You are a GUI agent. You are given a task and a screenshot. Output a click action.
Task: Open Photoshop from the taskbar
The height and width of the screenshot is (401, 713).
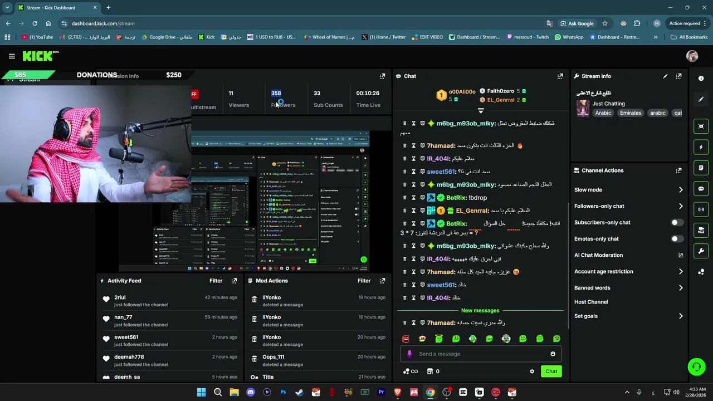pos(283,393)
